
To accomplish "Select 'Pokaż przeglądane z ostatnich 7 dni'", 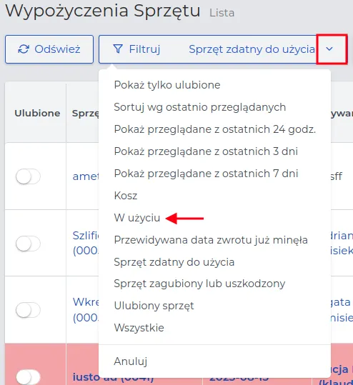I will (x=206, y=174).
